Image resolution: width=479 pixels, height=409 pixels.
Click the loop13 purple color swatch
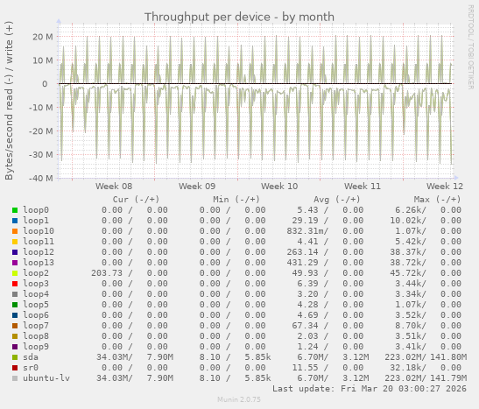pyautogui.click(x=15, y=263)
